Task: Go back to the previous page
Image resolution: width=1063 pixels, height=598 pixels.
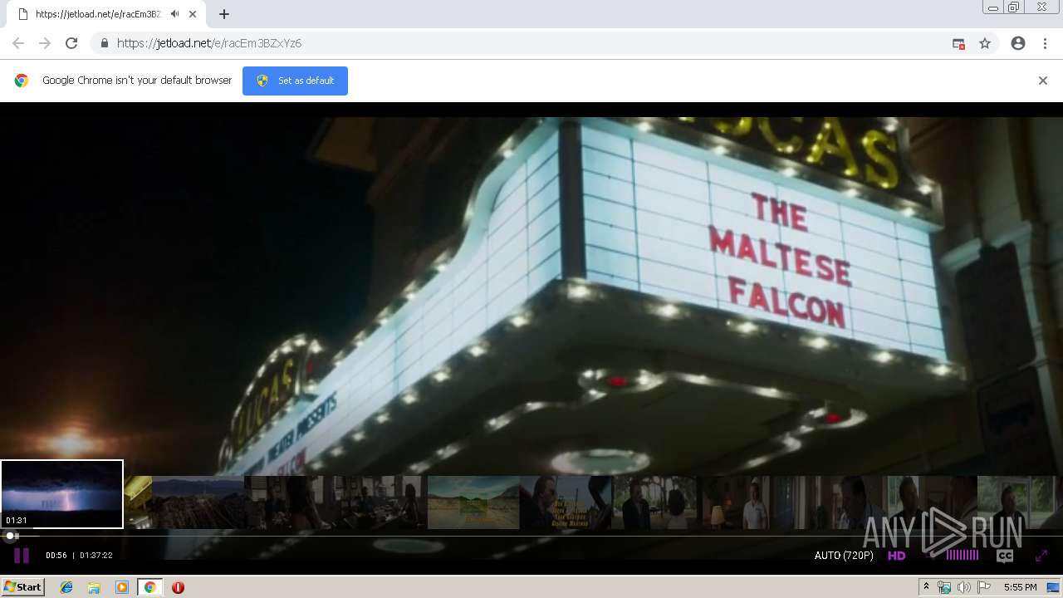Action: click(18, 43)
